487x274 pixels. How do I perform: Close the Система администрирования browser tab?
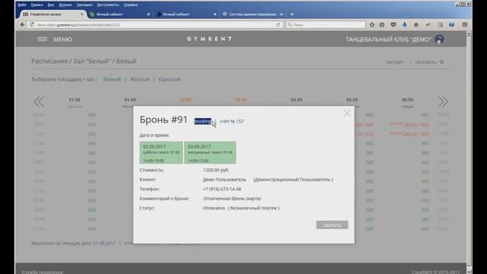tap(282, 14)
